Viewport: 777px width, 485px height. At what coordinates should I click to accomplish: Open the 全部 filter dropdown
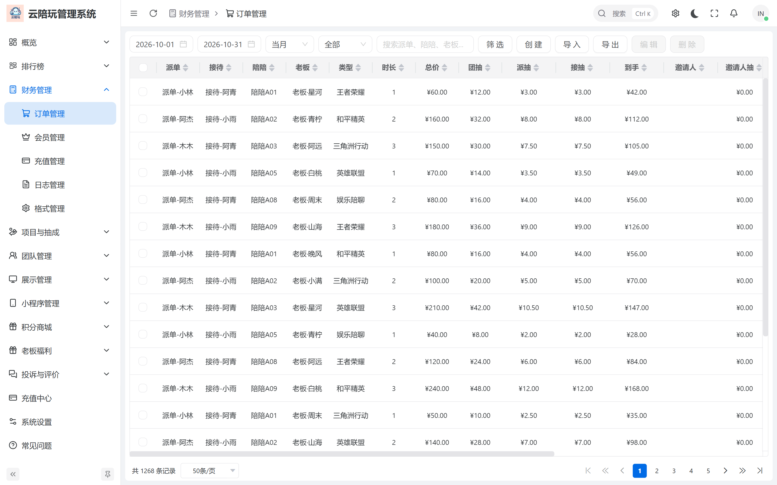tap(345, 44)
